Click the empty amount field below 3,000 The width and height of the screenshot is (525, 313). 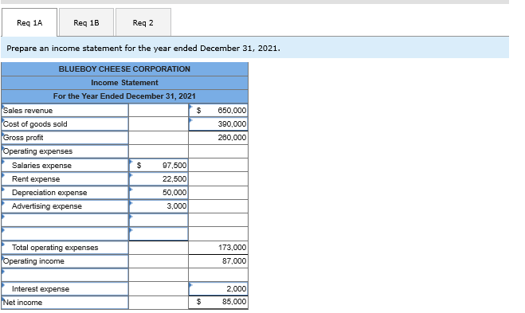159,220
